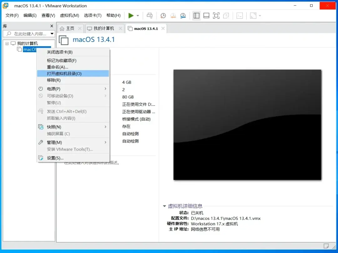
Task: Click 网络信息不可用 IP address text
Action: [205, 229]
